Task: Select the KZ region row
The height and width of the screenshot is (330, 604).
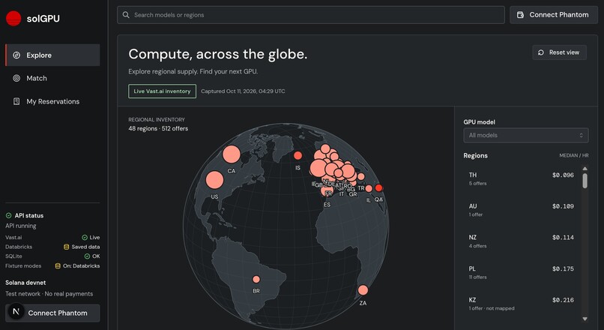Action: coord(521,304)
